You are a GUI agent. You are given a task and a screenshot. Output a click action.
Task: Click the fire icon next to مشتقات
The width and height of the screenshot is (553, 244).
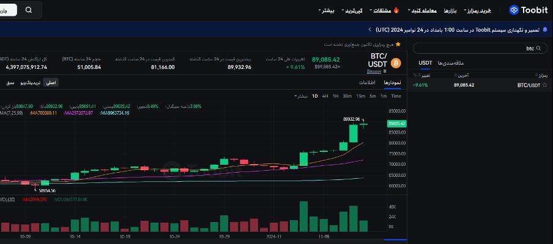pyautogui.click(x=396, y=10)
